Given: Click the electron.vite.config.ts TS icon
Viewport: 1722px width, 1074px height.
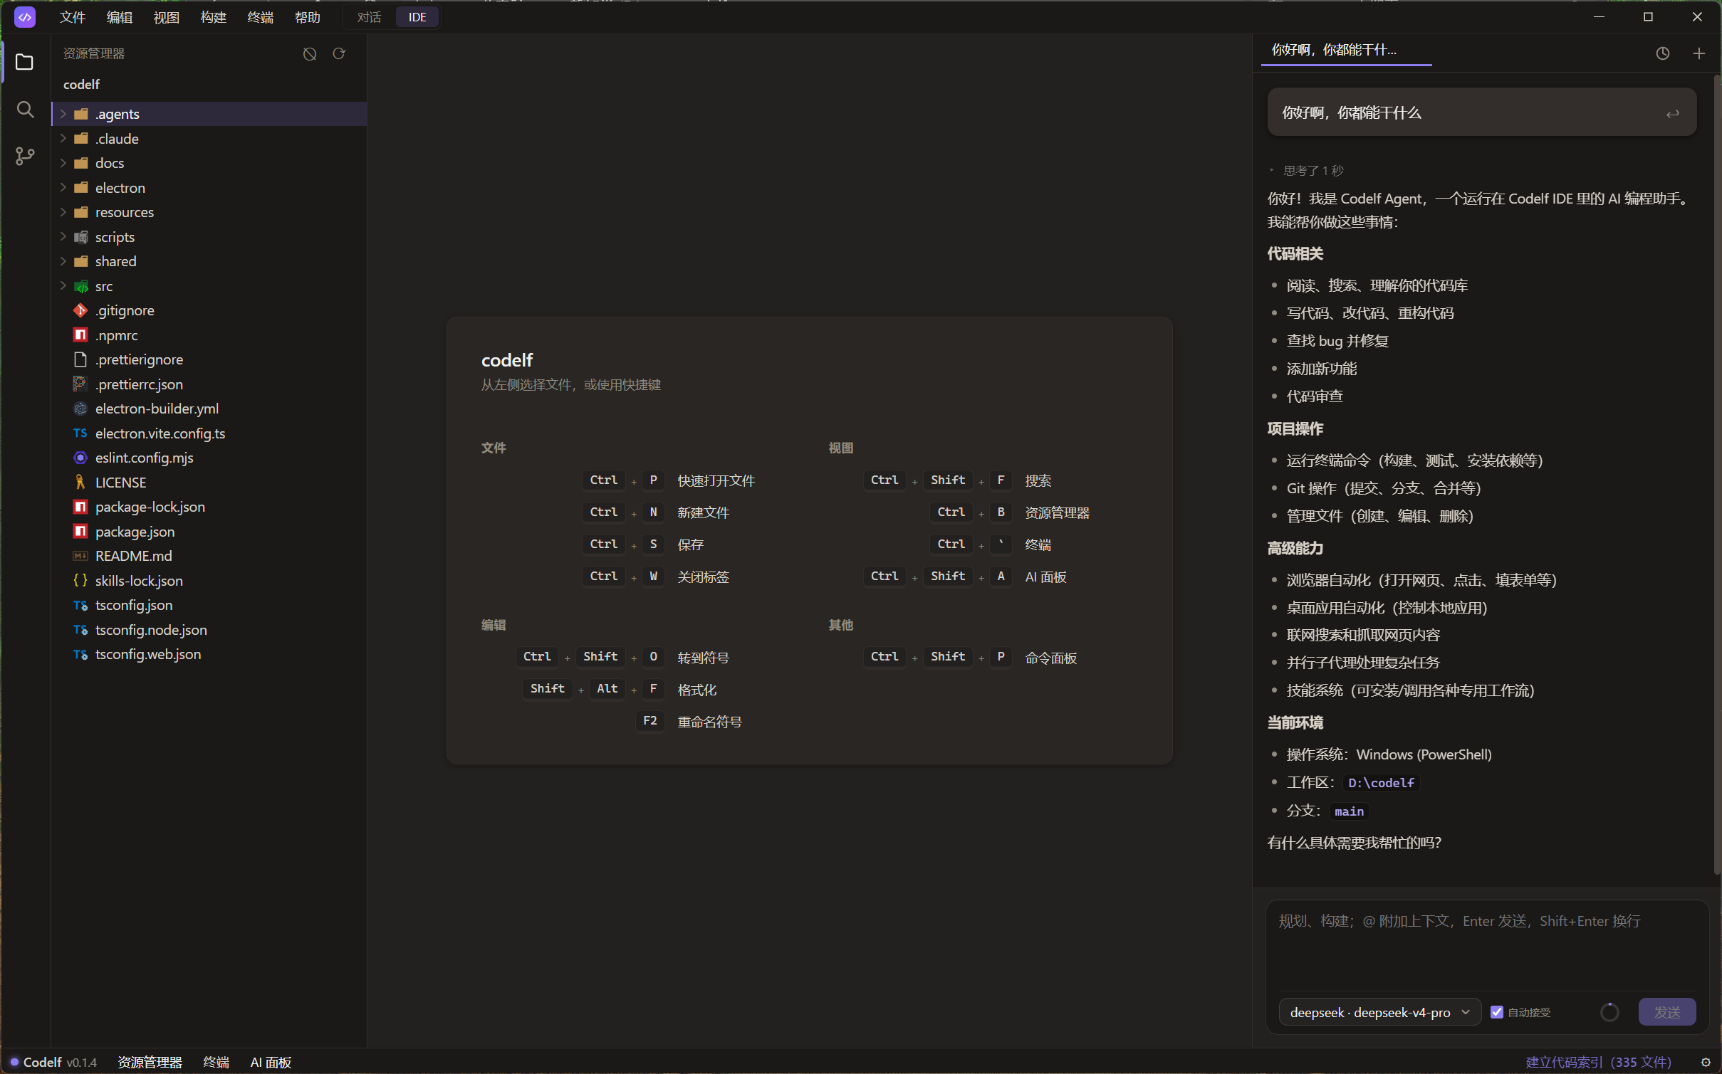Looking at the screenshot, I should tap(80, 433).
